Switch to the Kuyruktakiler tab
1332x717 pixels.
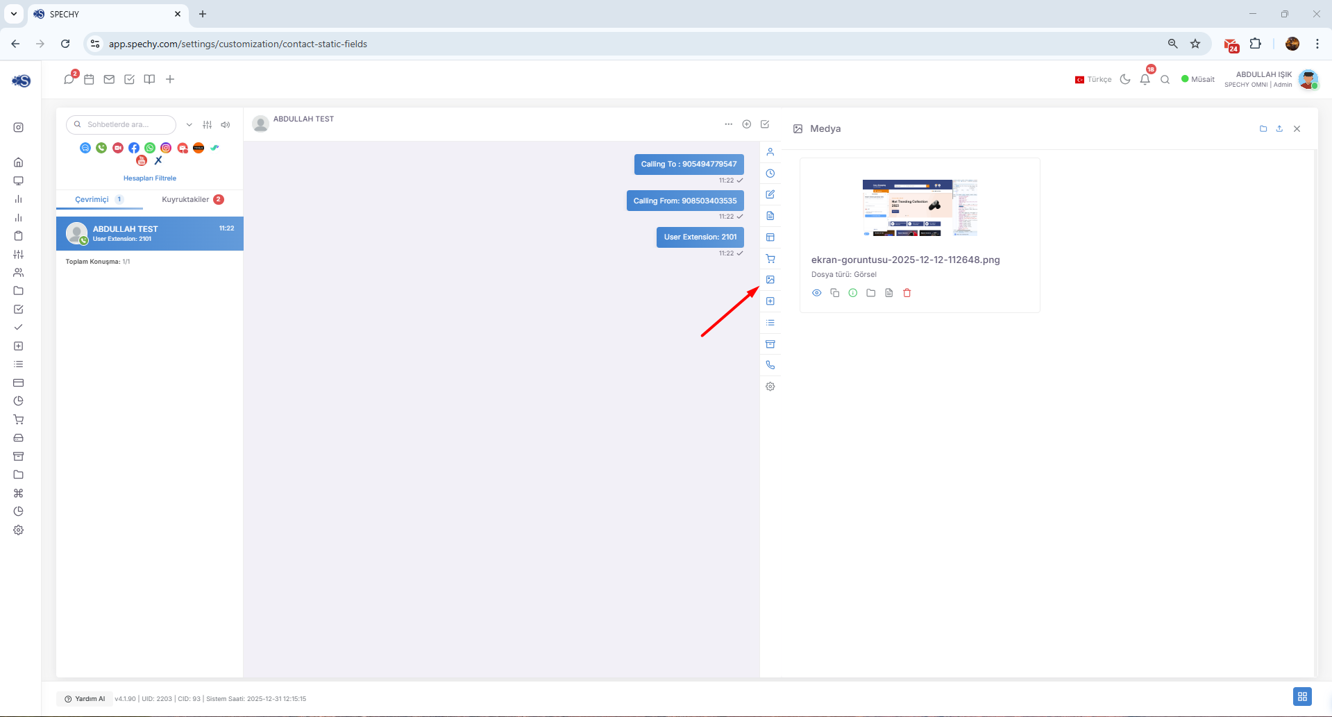pyautogui.click(x=192, y=199)
